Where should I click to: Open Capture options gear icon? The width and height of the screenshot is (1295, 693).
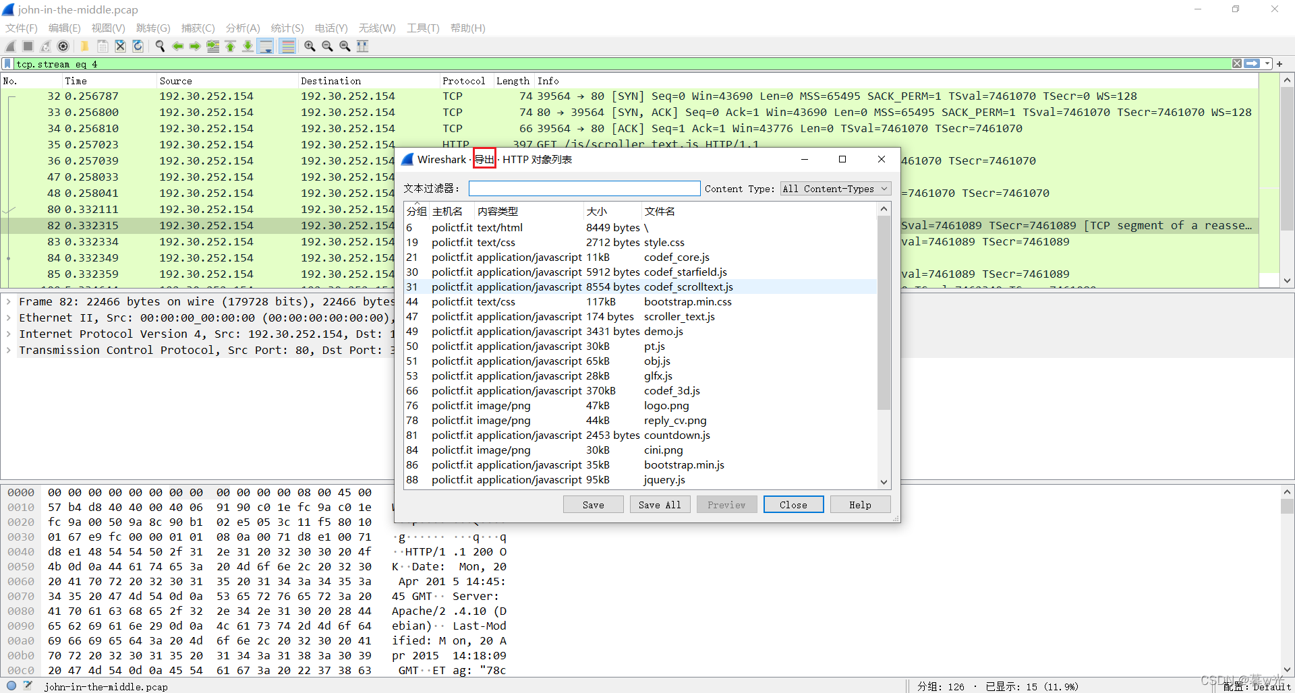pyautogui.click(x=63, y=46)
